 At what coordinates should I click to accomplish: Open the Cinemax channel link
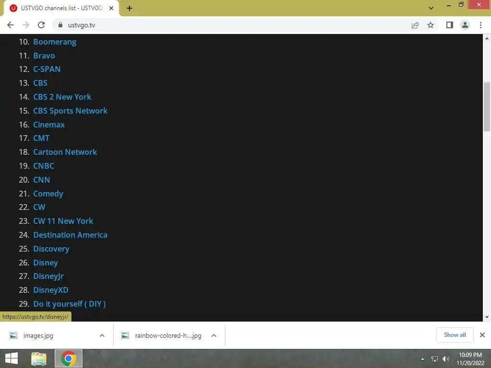[x=49, y=125]
